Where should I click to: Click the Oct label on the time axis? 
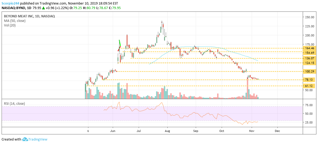click(222, 131)
